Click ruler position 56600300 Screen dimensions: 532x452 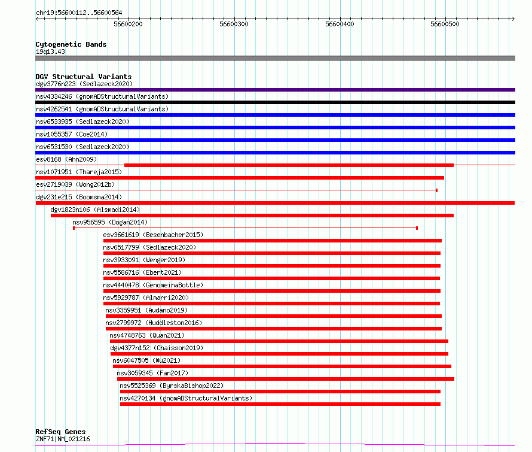(234, 24)
